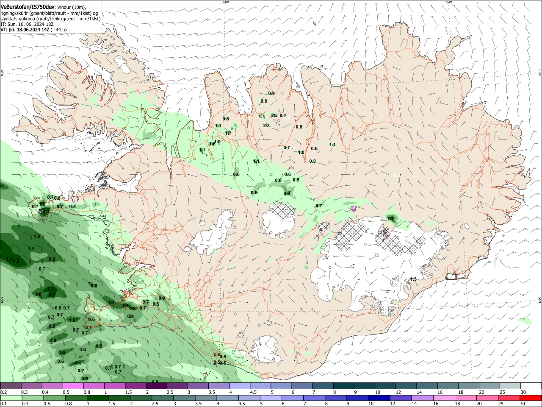Select the darkest purple 2 swatch in the upper legend row

tap(156, 386)
